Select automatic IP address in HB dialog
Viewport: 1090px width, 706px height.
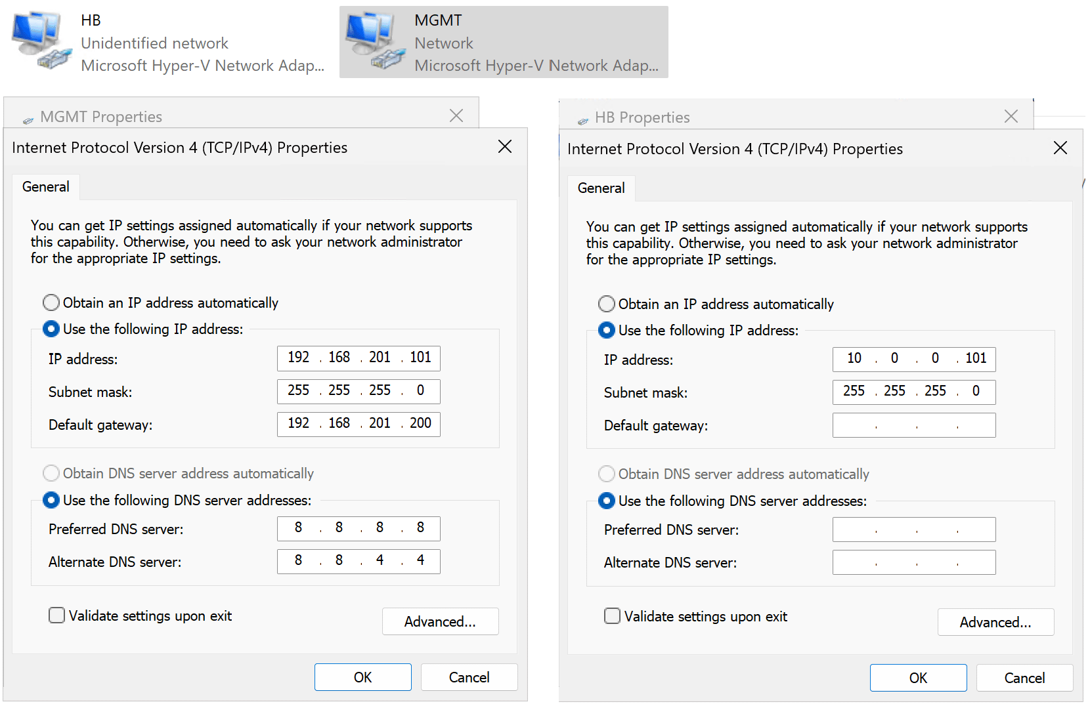(x=607, y=304)
